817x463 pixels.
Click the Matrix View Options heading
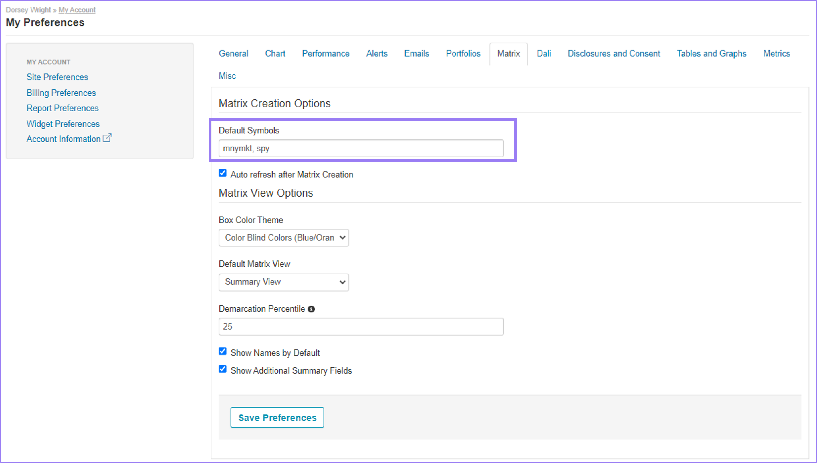[x=266, y=193]
